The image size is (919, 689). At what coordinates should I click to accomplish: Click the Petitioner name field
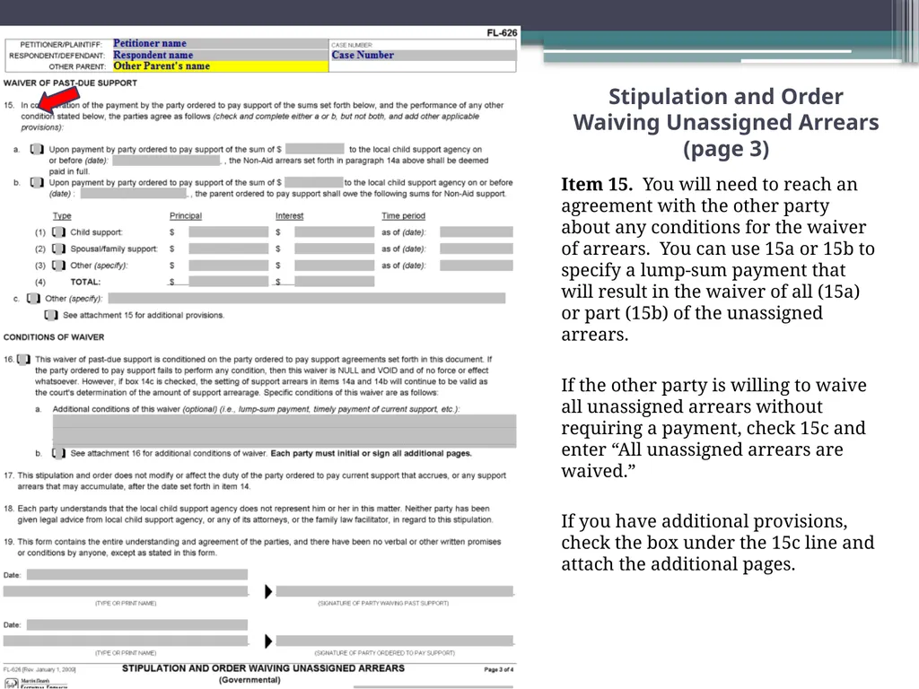click(x=220, y=43)
